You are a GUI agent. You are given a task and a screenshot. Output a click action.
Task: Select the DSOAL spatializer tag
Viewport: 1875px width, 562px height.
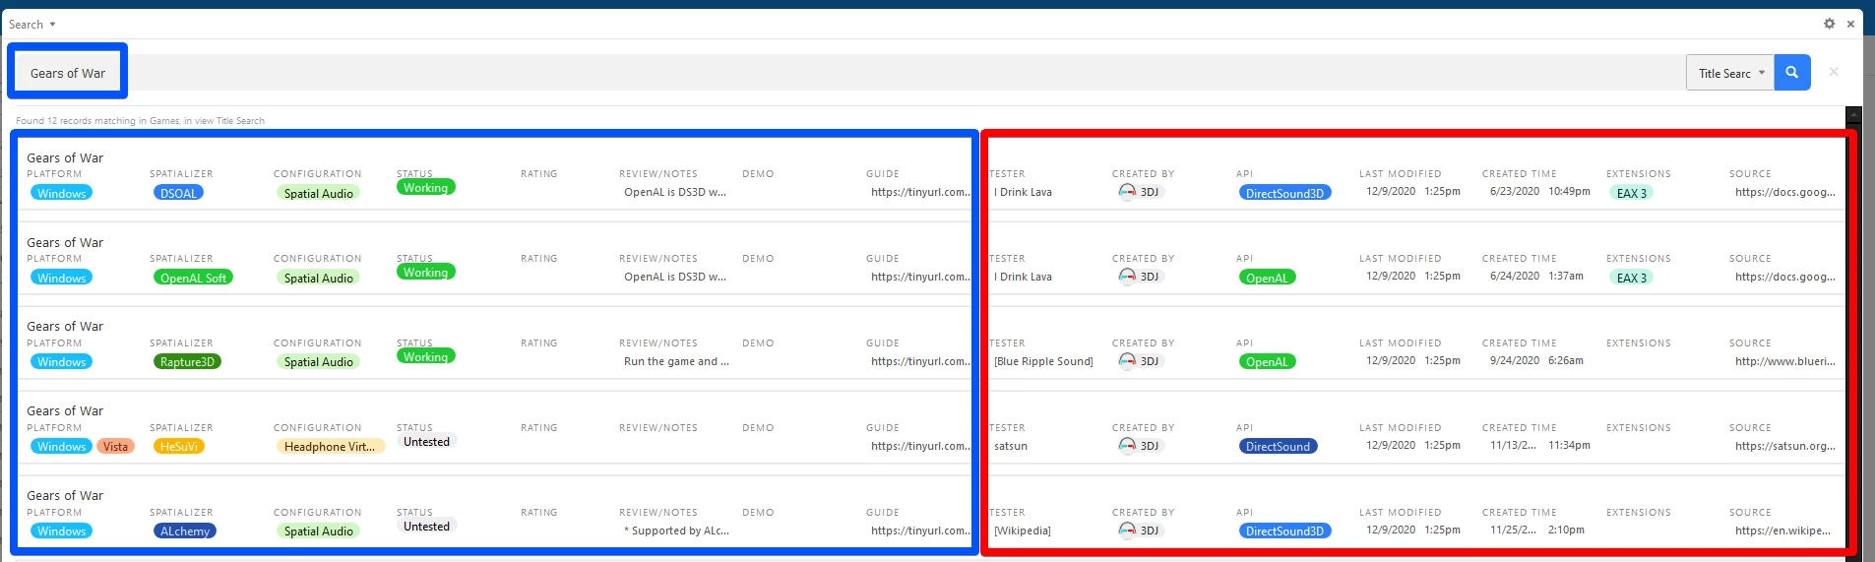pyautogui.click(x=178, y=193)
